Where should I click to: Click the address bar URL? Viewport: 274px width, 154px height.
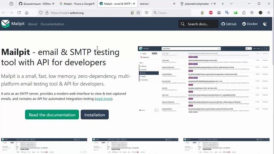67,13
